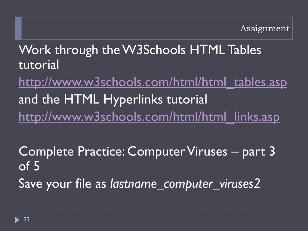This screenshot has width=308, height=231.
Task: Click 'Complete Practice:' heading text
Action: (x=72, y=152)
